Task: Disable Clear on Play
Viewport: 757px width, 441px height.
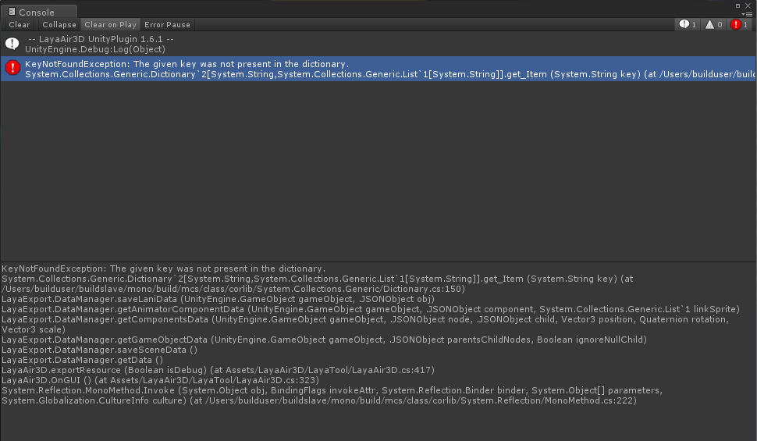Action: pyautogui.click(x=110, y=25)
